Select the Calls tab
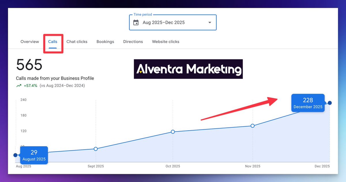 click(53, 42)
